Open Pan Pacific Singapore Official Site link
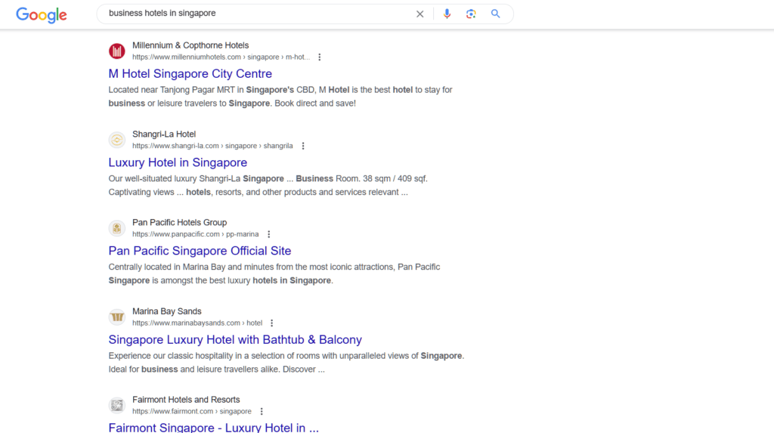The image size is (774, 433). (x=200, y=251)
